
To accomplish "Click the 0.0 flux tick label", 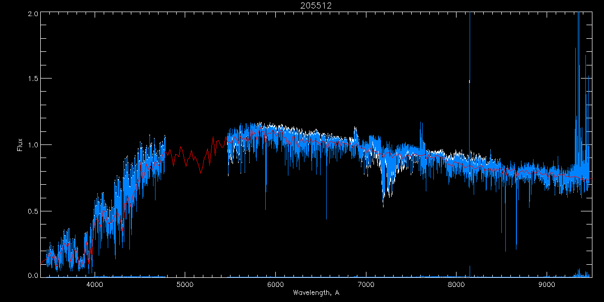I will pos(32,275).
